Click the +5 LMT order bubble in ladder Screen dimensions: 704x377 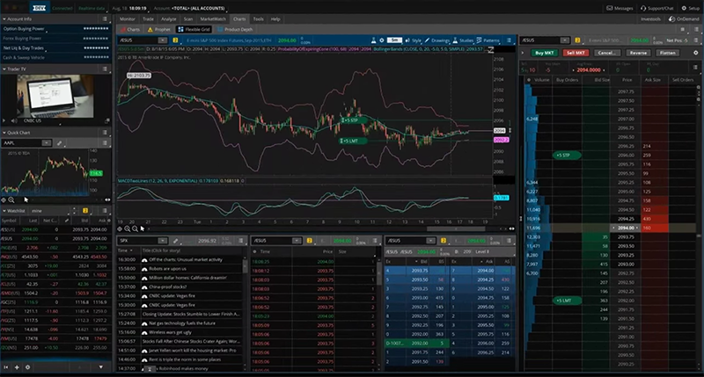[x=566, y=301]
